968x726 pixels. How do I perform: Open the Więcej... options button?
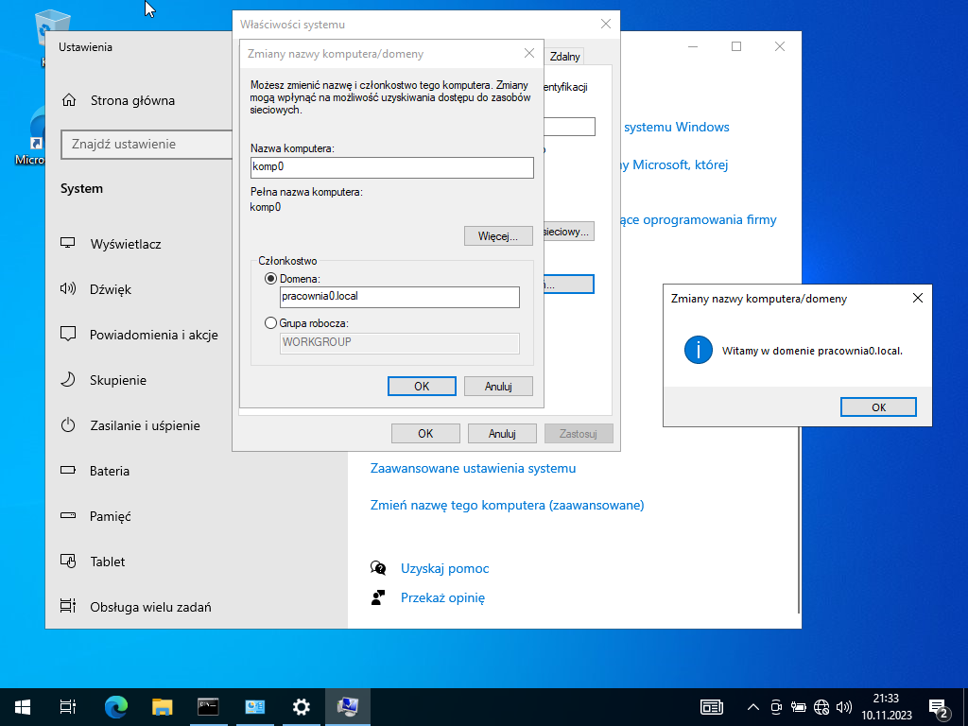[x=498, y=235]
